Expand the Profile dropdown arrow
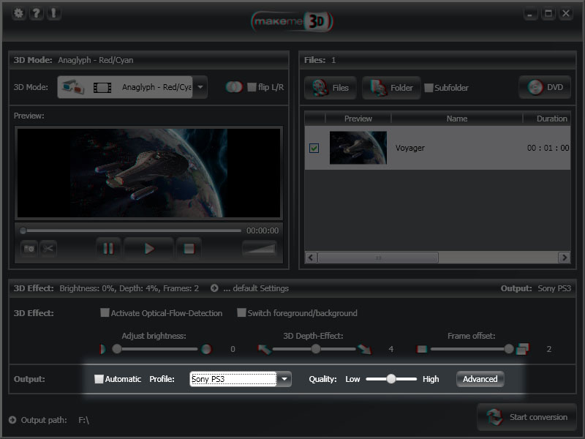The height and width of the screenshot is (439, 585). click(284, 379)
